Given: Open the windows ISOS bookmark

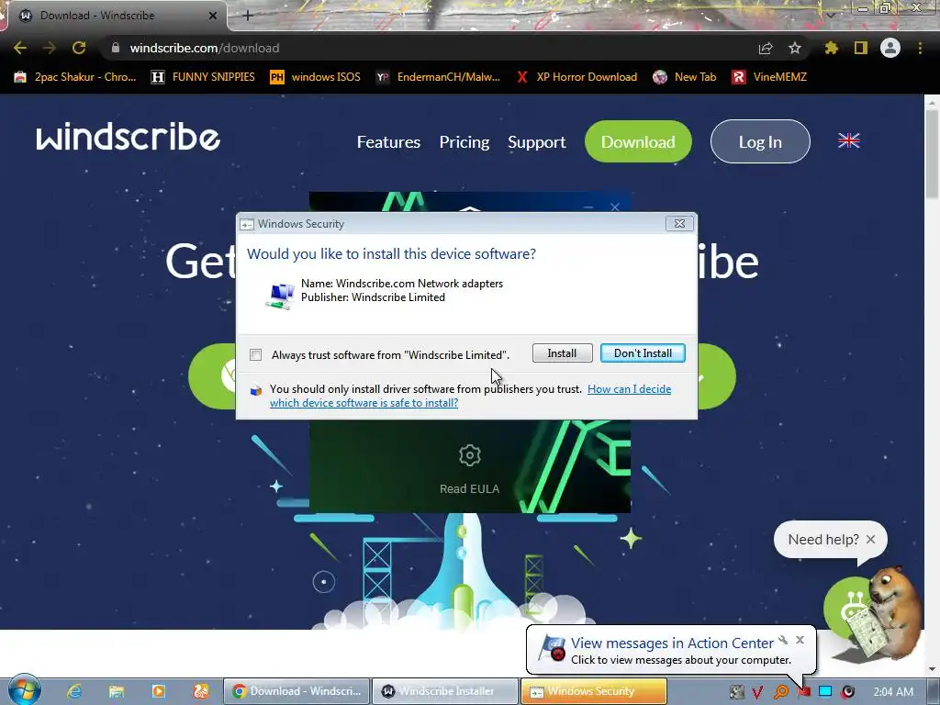Looking at the screenshot, I should (x=316, y=77).
